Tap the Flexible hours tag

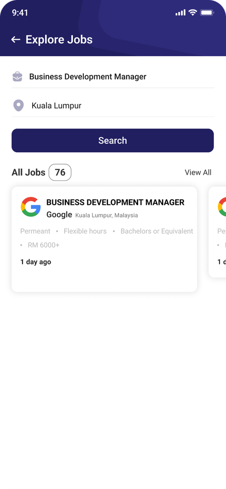(85, 231)
